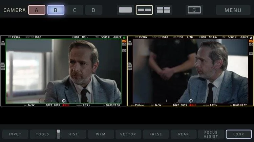Click +0.0 CC value on camera B feed
Screen dimensions: 254x142
pos(117,37)
